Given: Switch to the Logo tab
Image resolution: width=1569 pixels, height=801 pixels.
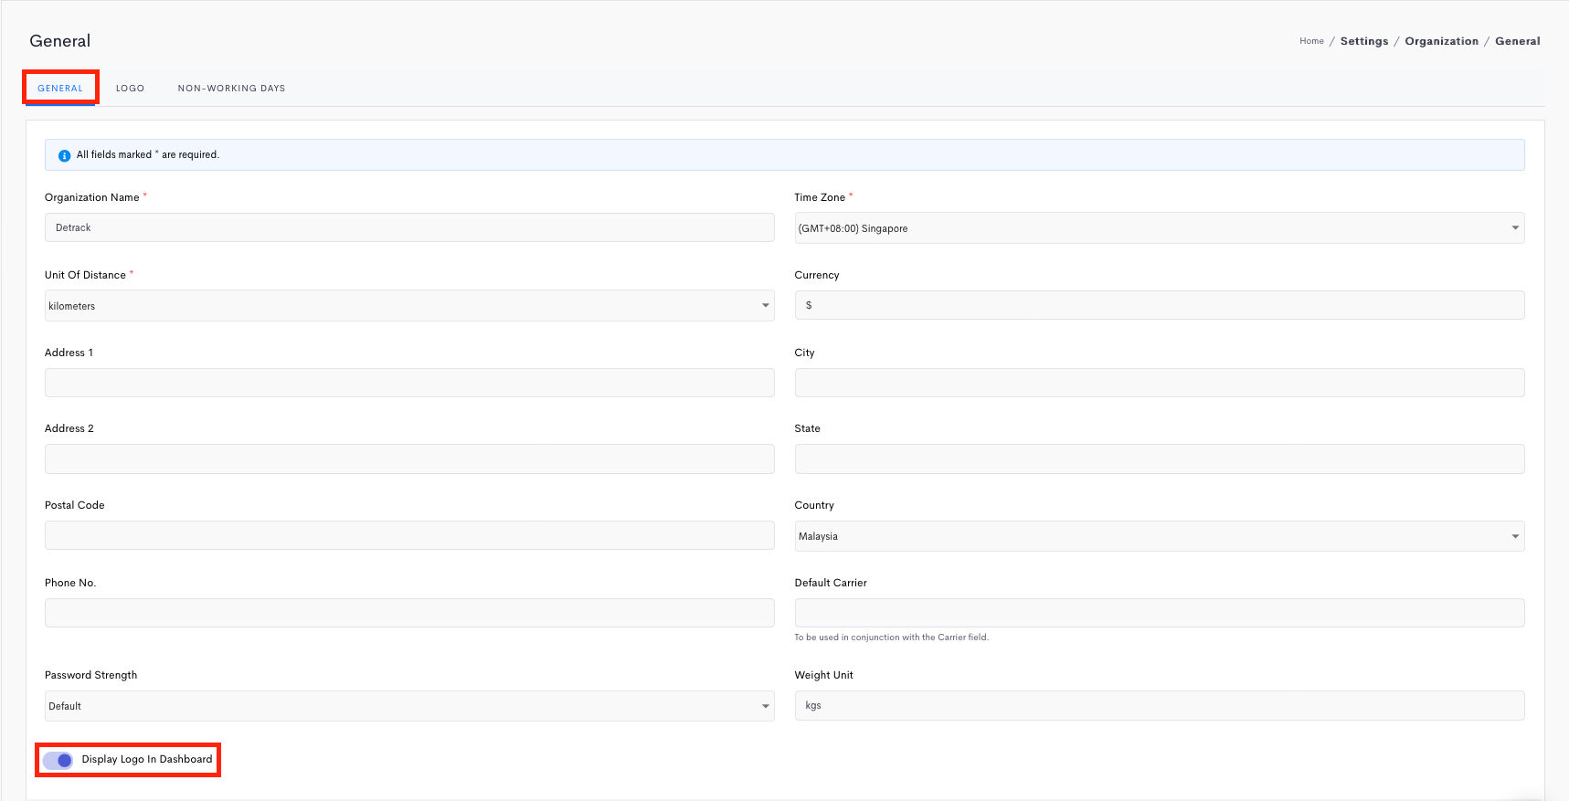Looking at the screenshot, I should [x=130, y=89].
